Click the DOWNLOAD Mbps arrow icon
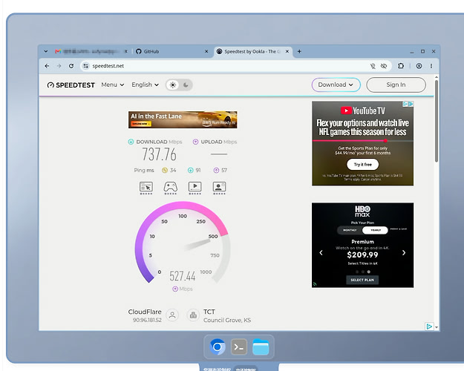The height and width of the screenshot is (371, 464). tap(131, 142)
